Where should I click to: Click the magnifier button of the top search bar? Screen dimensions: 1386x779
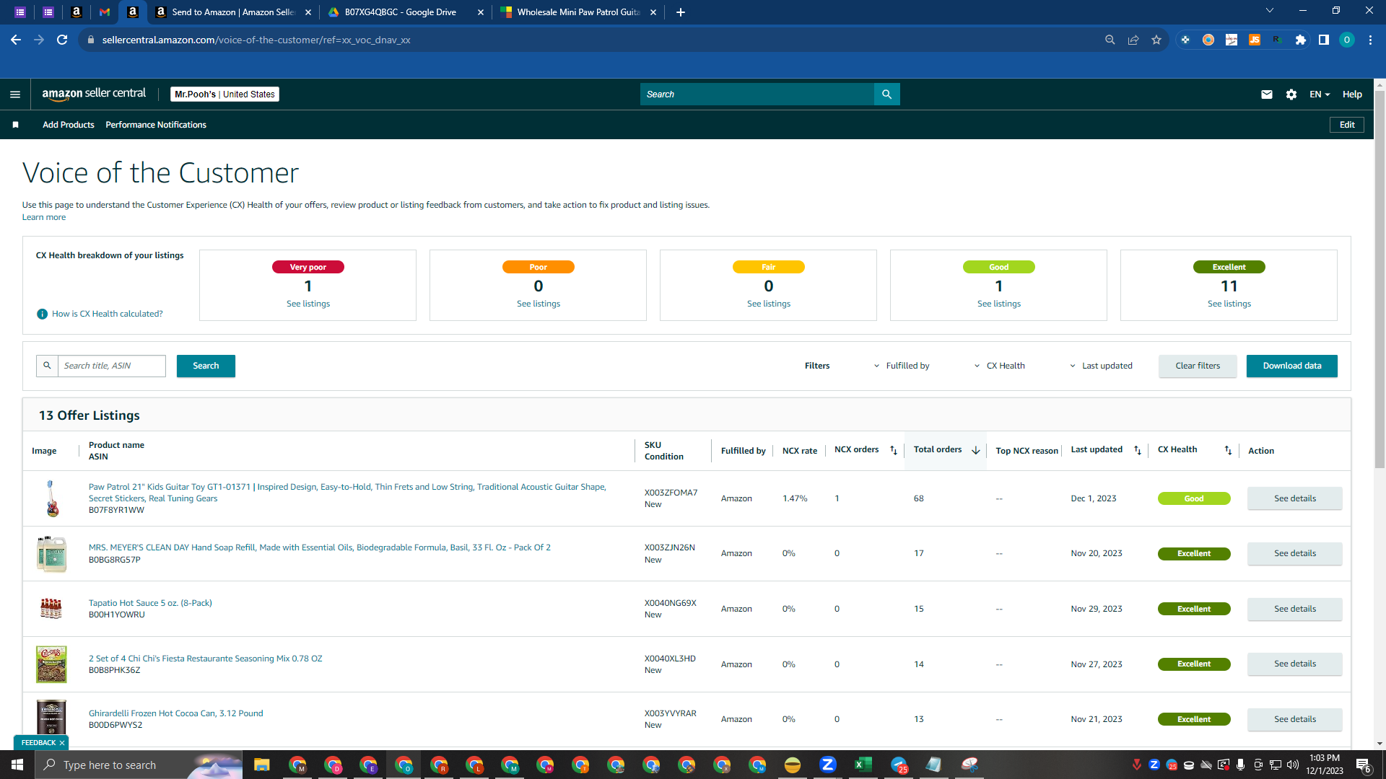[886, 94]
